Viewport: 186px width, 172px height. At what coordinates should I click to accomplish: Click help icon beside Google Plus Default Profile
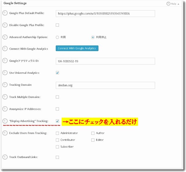5,13
